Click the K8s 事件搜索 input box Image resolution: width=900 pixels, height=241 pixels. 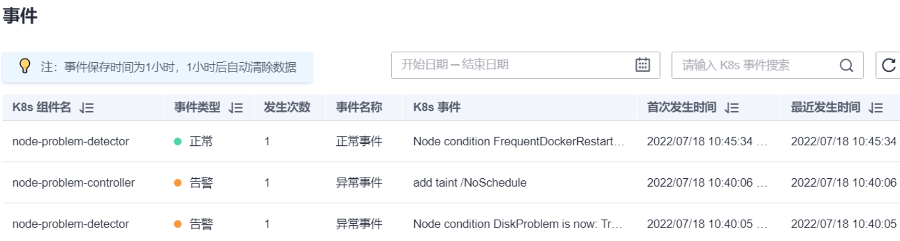767,65
